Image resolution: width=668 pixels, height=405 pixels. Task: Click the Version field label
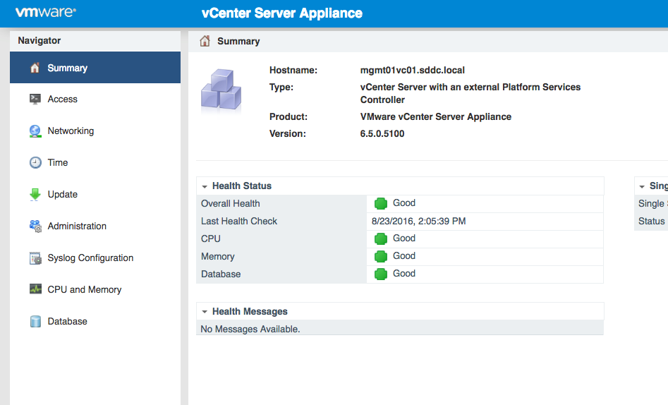tap(288, 133)
